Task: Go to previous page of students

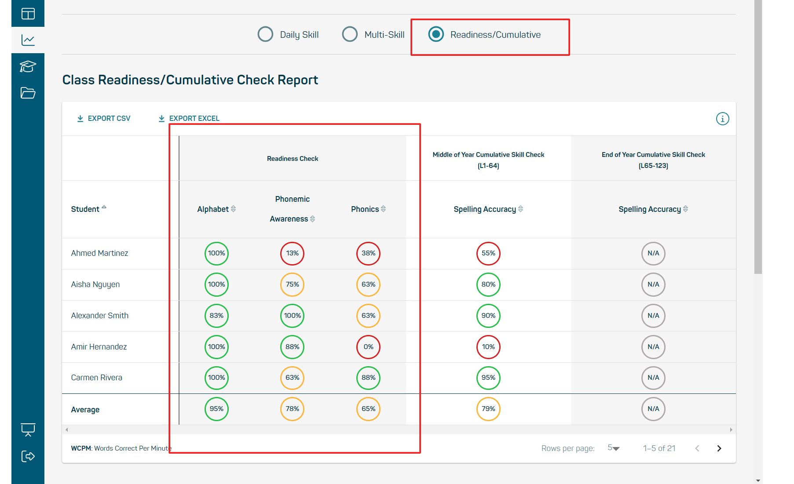Action: click(x=697, y=448)
